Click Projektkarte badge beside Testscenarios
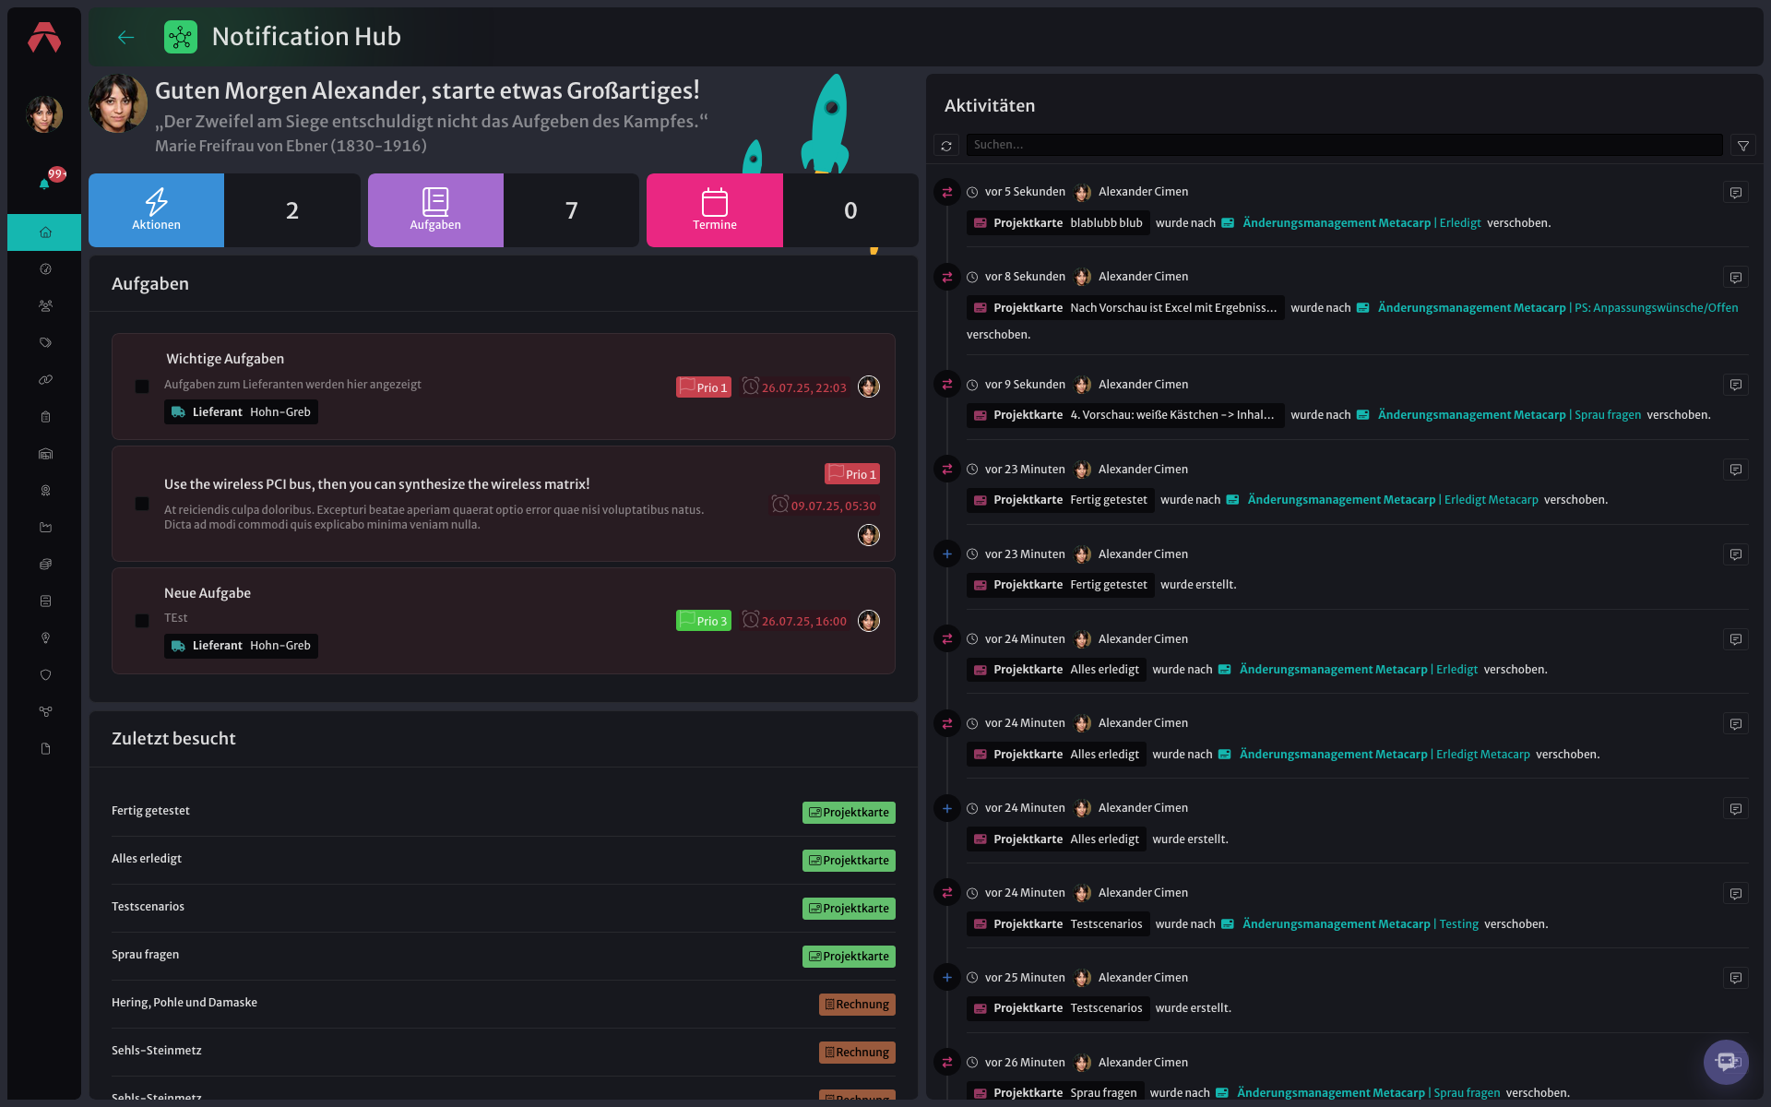 (x=849, y=909)
